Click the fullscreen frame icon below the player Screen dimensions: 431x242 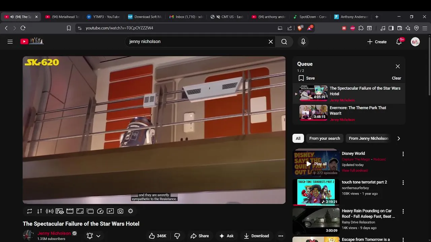80,211
